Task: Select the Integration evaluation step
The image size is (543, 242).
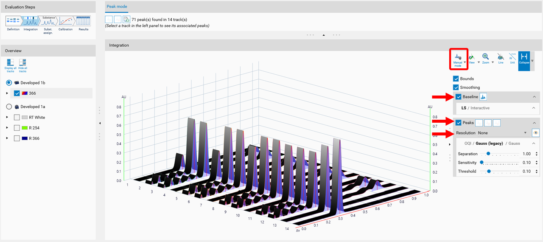Action: click(x=31, y=24)
